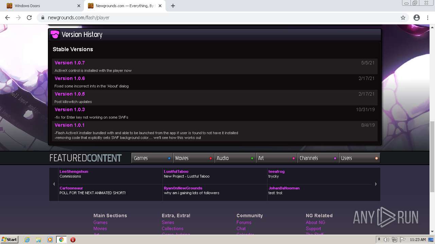
Task: Select the Users featured content tab
Action: pyautogui.click(x=359, y=158)
